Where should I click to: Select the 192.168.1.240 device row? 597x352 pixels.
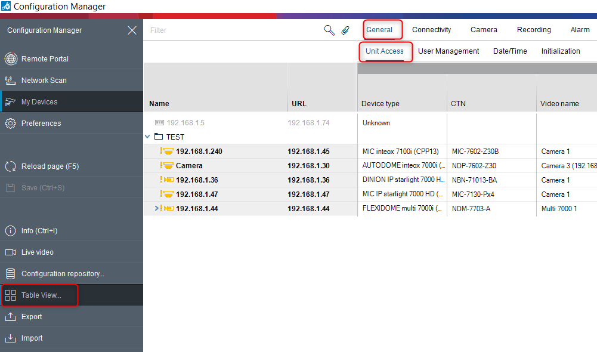pyautogui.click(x=199, y=152)
